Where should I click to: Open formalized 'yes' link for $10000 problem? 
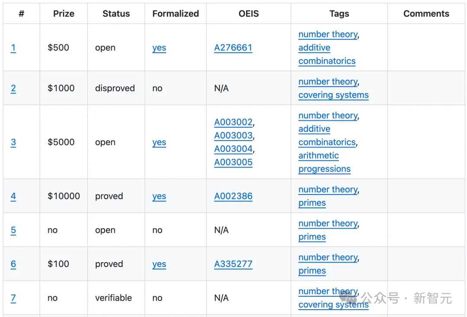point(159,196)
